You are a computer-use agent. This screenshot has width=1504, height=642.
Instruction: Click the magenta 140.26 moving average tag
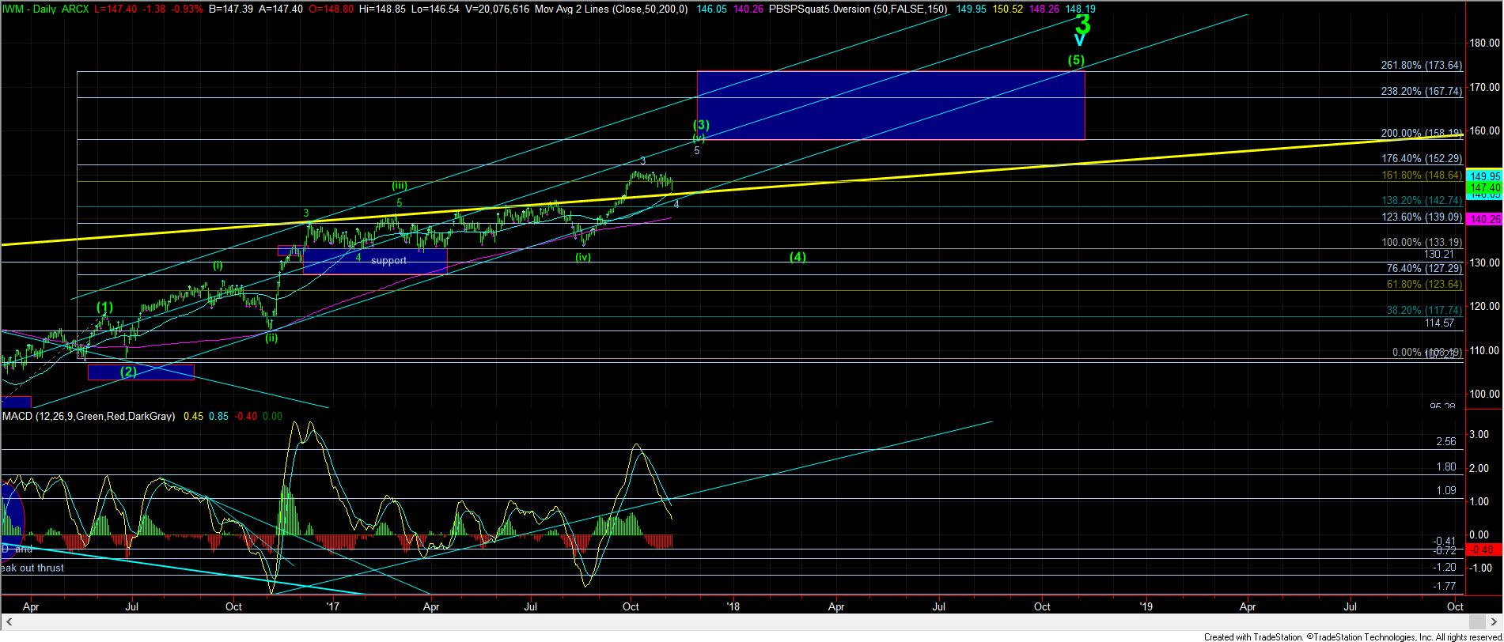(1483, 219)
